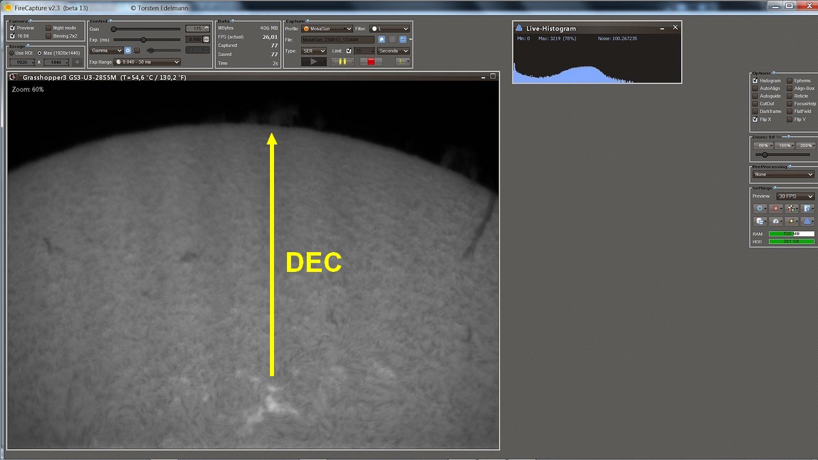
Task: Select Max (1920x1440) radio button
Action: click(x=40, y=53)
